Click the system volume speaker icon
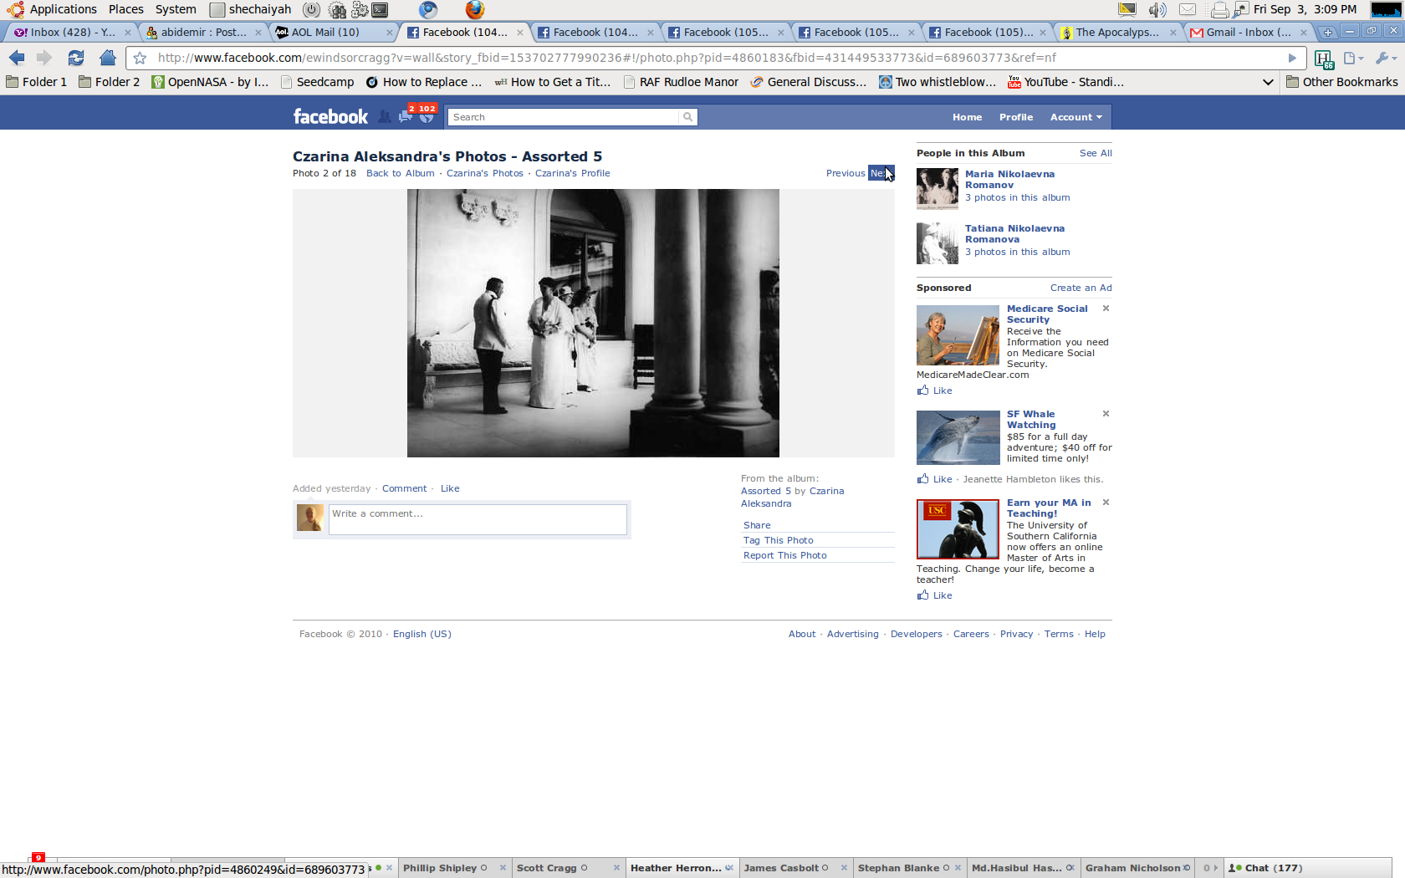The height and width of the screenshot is (878, 1405). point(1157,10)
